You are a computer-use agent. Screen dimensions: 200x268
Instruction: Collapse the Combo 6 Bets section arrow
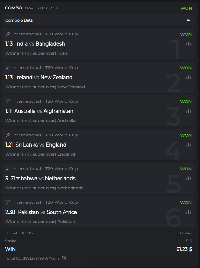click(188, 20)
